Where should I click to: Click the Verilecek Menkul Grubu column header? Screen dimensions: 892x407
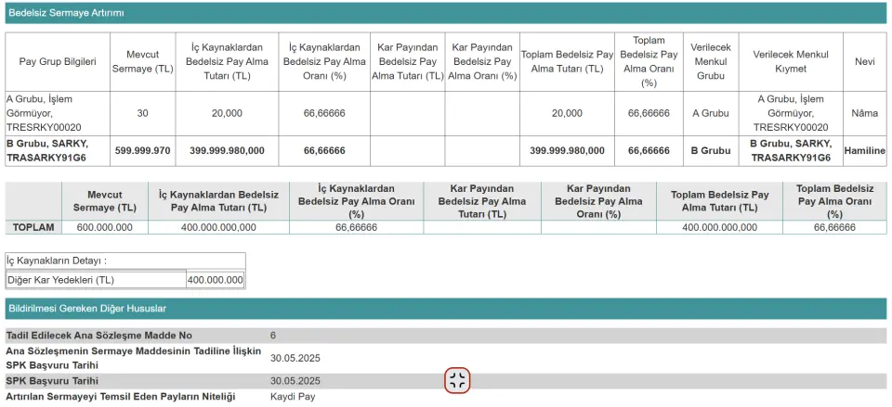pos(710,61)
